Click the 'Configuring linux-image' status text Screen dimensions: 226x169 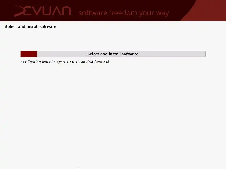[65, 62]
